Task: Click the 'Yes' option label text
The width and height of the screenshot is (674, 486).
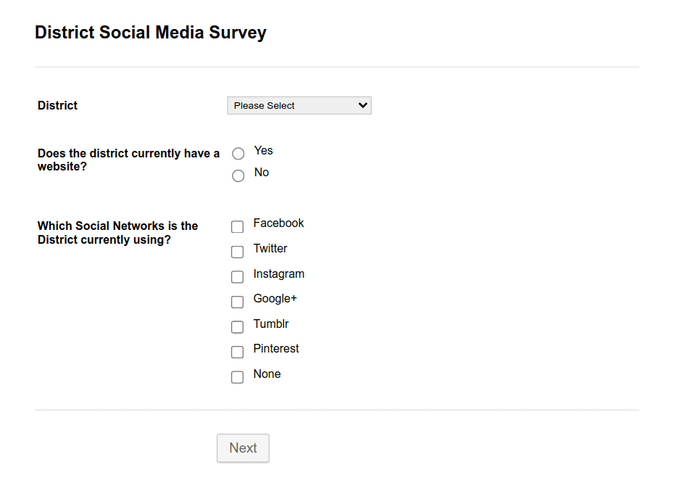Action: 263,151
